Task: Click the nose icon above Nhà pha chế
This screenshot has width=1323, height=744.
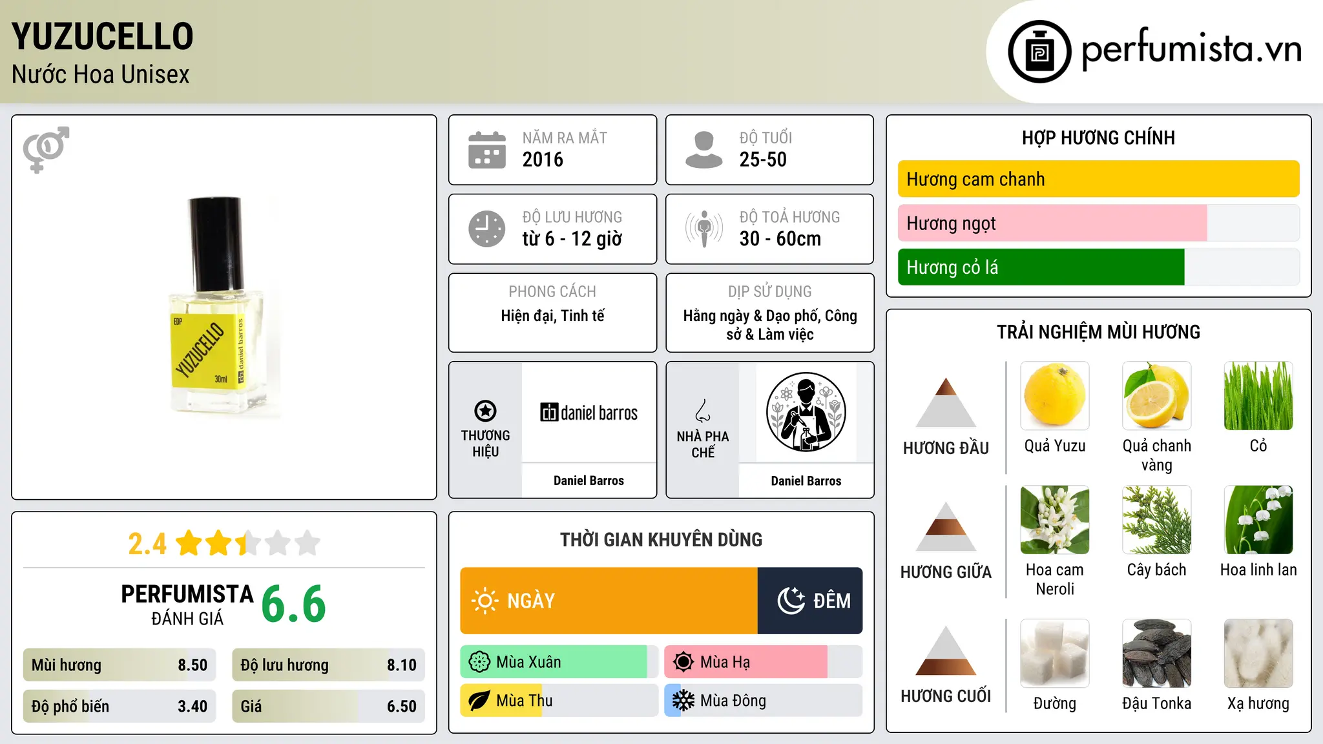Action: point(703,411)
